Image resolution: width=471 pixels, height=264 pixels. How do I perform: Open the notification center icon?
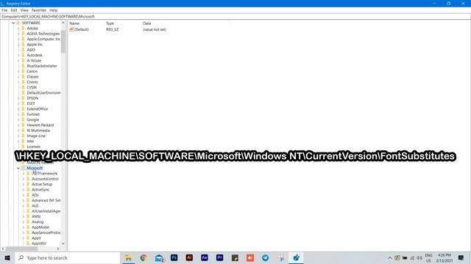tap(461, 257)
